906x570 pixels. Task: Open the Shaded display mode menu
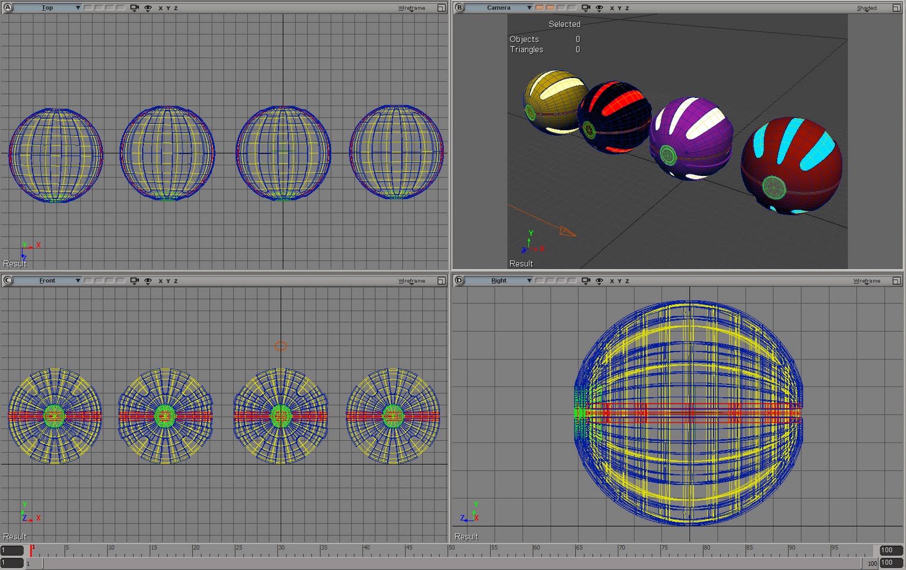(867, 8)
